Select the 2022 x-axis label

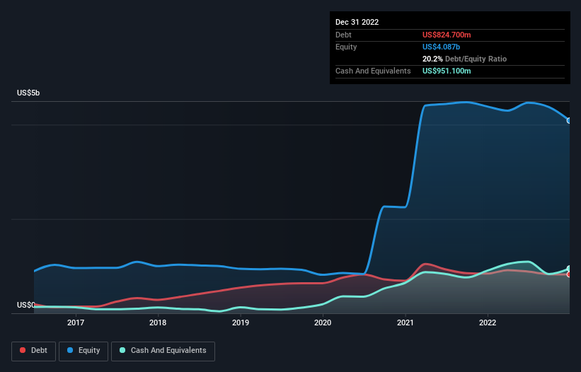click(488, 322)
